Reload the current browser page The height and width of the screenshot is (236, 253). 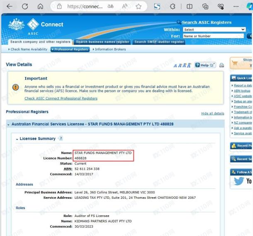(25, 7)
